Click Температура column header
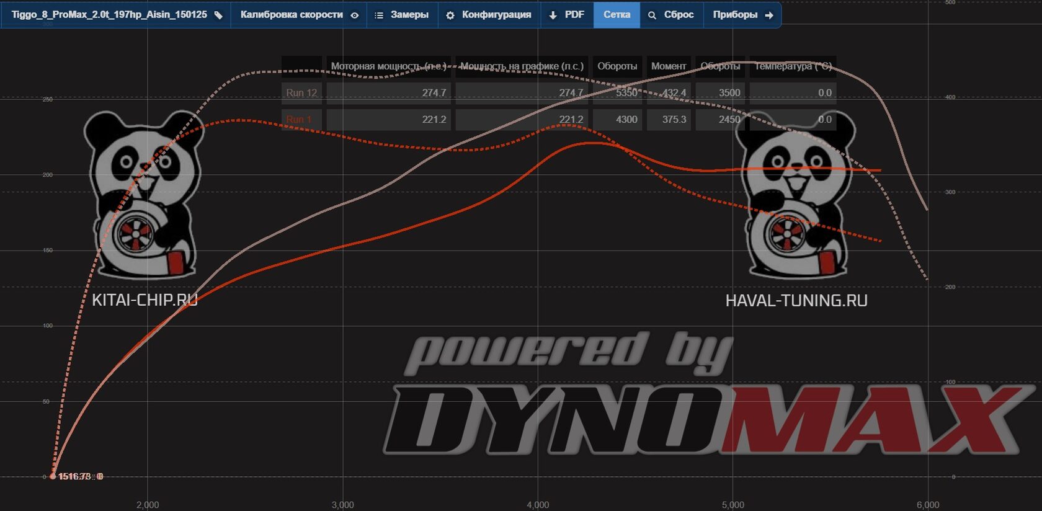This screenshot has width=1042, height=511. coord(793,66)
